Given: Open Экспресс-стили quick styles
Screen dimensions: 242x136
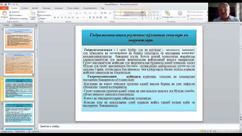Looking at the screenshot, I should coord(180,14).
